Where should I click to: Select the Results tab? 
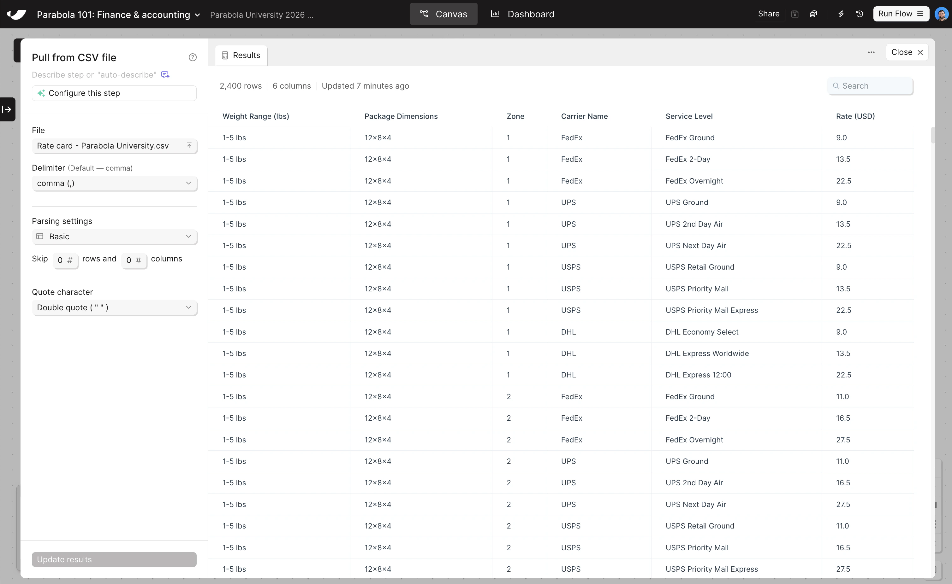click(x=241, y=55)
